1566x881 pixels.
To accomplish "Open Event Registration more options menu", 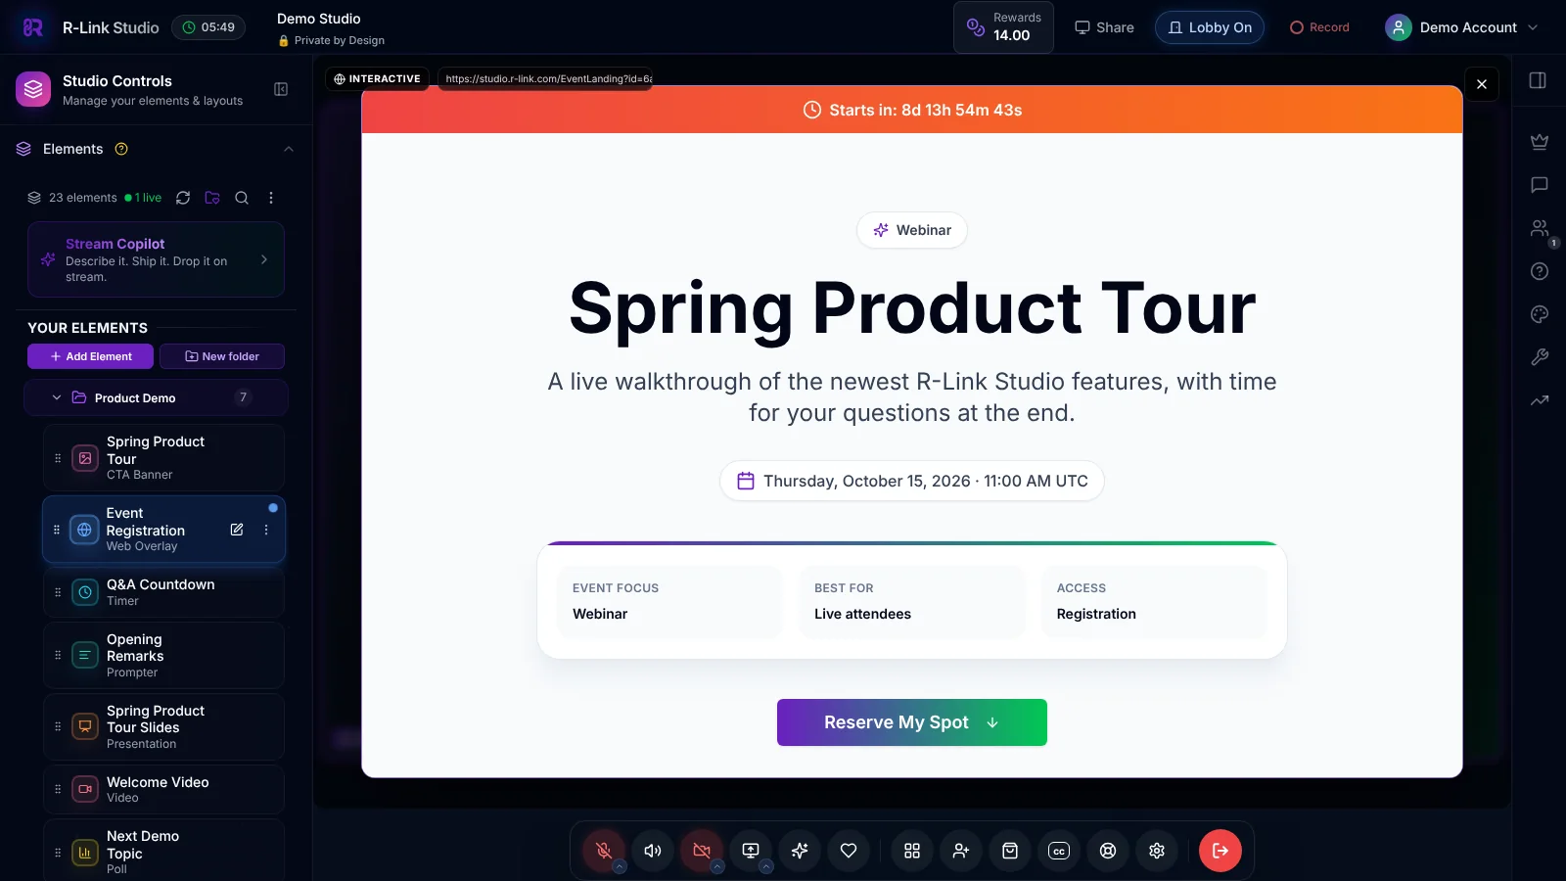I will [x=266, y=530].
